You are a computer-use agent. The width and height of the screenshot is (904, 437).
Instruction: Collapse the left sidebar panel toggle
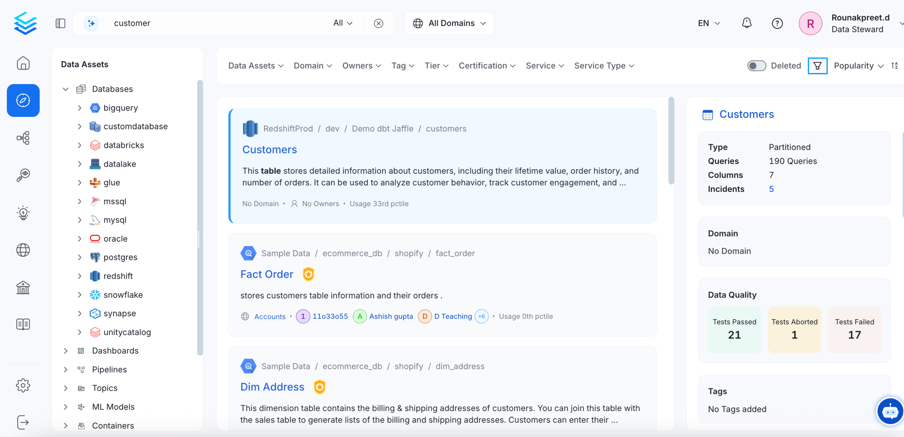tap(61, 23)
